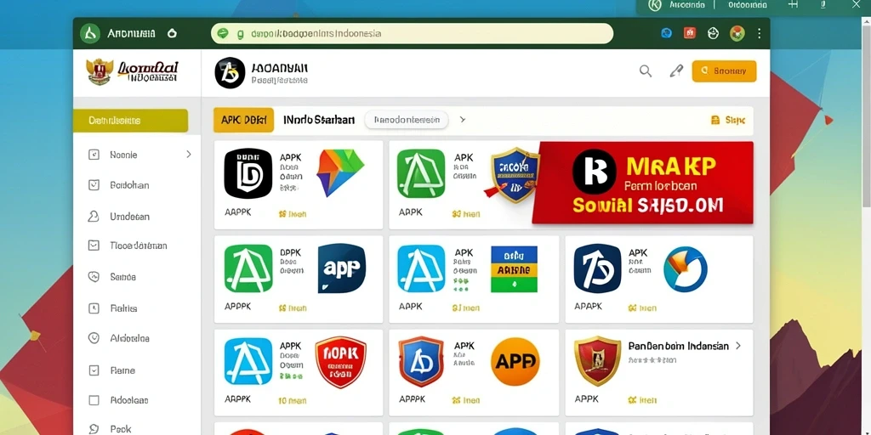Toggle the empty square sidebar checkbox near bottom

coord(94,400)
